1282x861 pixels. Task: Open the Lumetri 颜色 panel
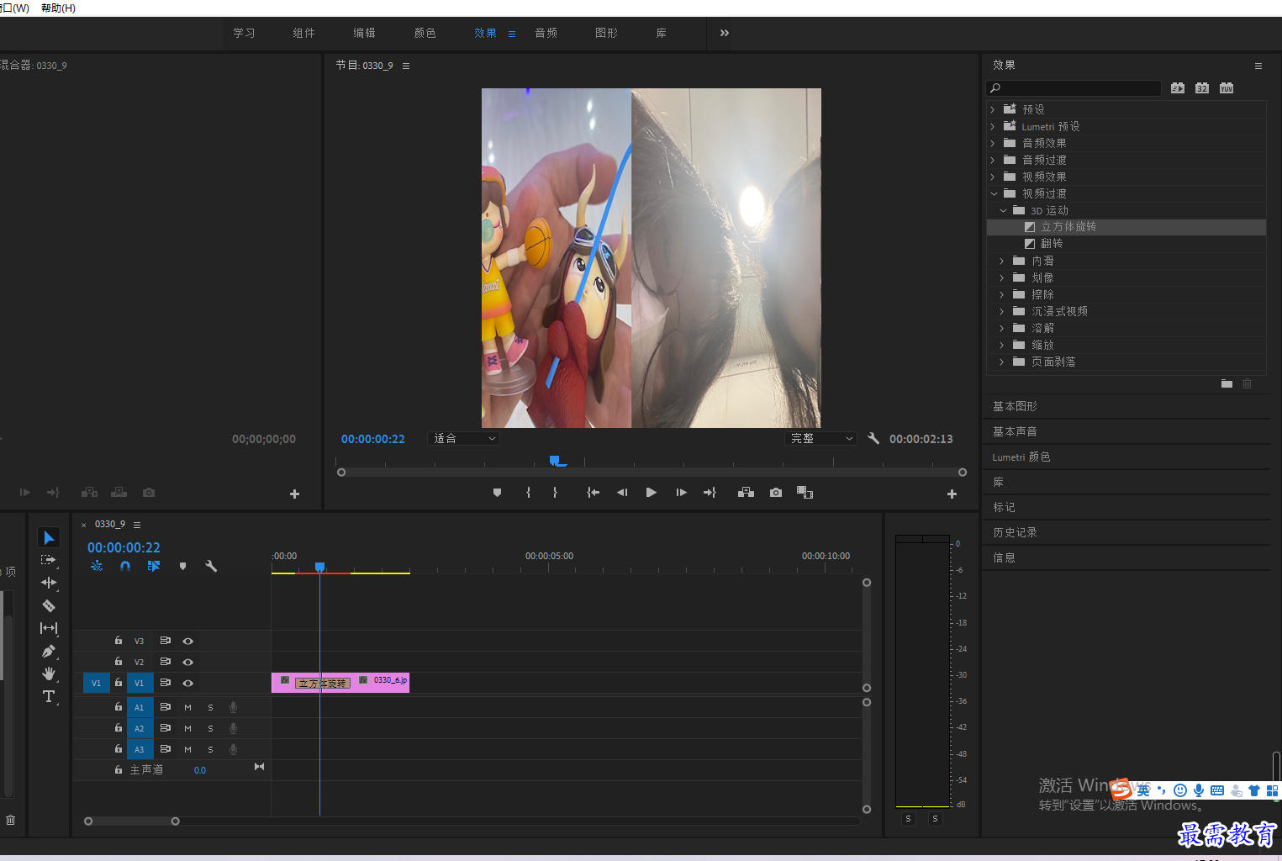(1021, 457)
